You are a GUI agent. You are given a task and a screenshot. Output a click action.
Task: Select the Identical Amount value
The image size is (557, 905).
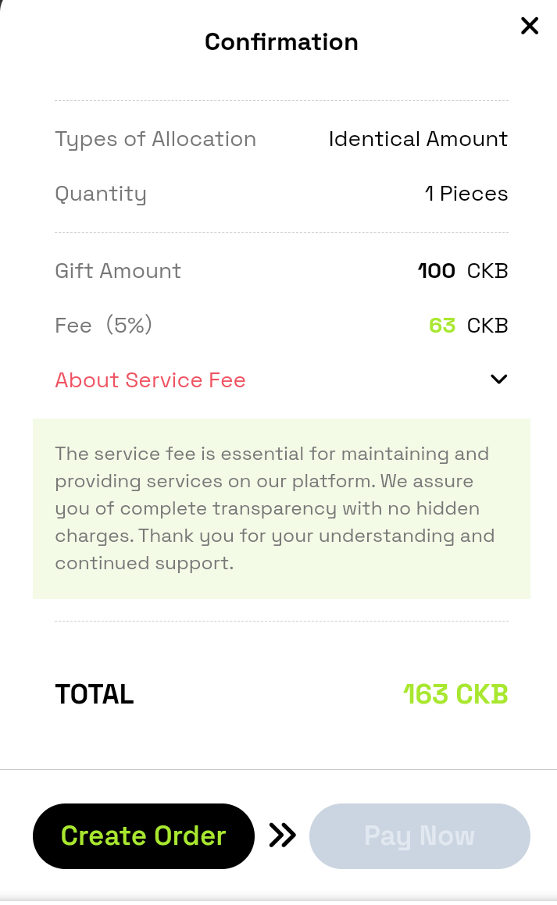coord(418,139)
